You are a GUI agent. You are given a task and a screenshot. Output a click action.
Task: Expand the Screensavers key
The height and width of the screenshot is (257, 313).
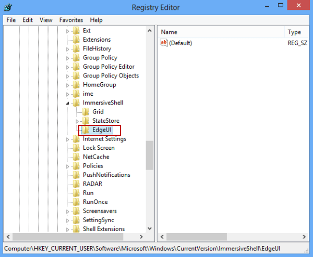(67, 212)
